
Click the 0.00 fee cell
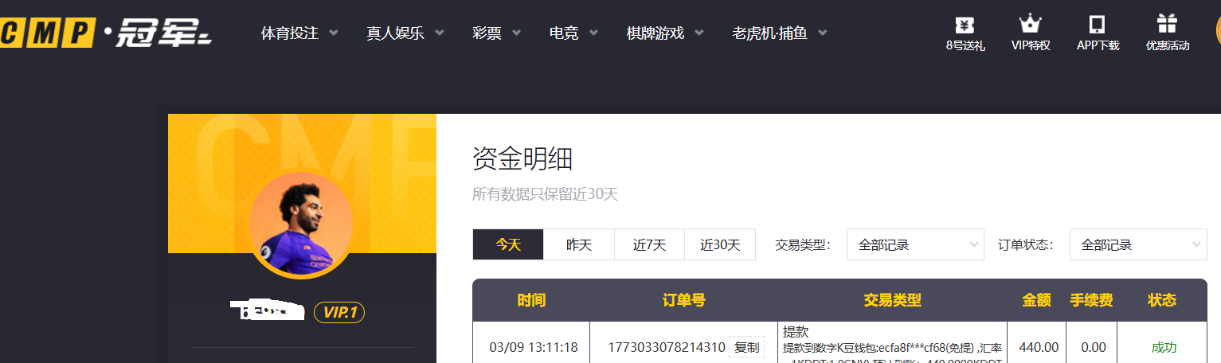coord(1094,347)
